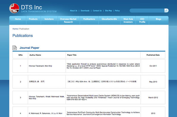Click the Data Transmission System tagline
The height and width of the screenshot is (117, 177).
pos(39,11)
